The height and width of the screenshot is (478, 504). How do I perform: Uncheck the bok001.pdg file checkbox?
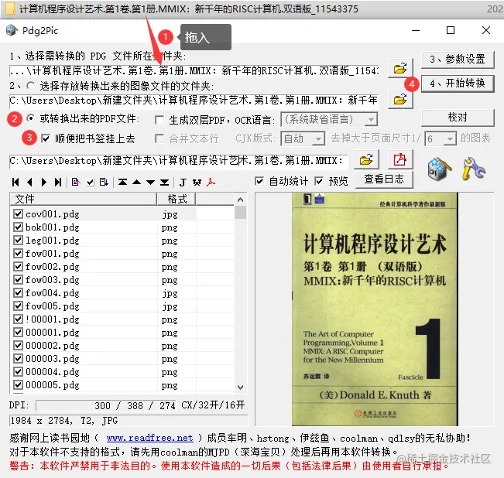[x=18, y=227]
